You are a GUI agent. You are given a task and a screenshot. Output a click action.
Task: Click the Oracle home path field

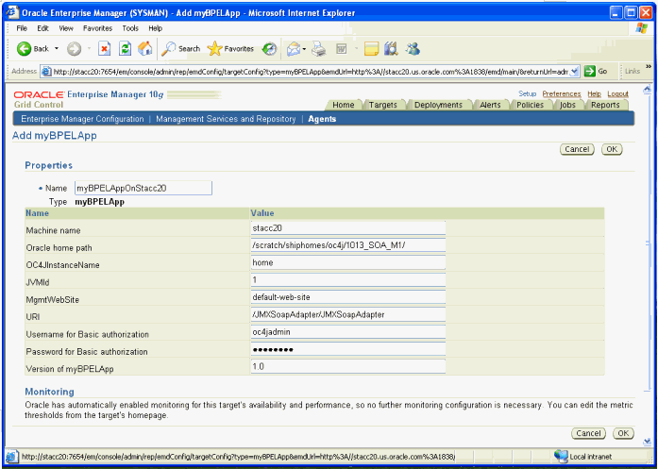click(346, 245)
